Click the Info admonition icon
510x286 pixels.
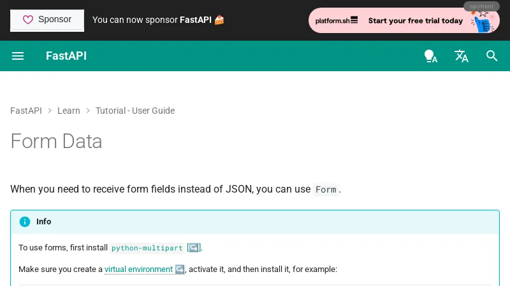pyautogui.click(x=25, y=222)
